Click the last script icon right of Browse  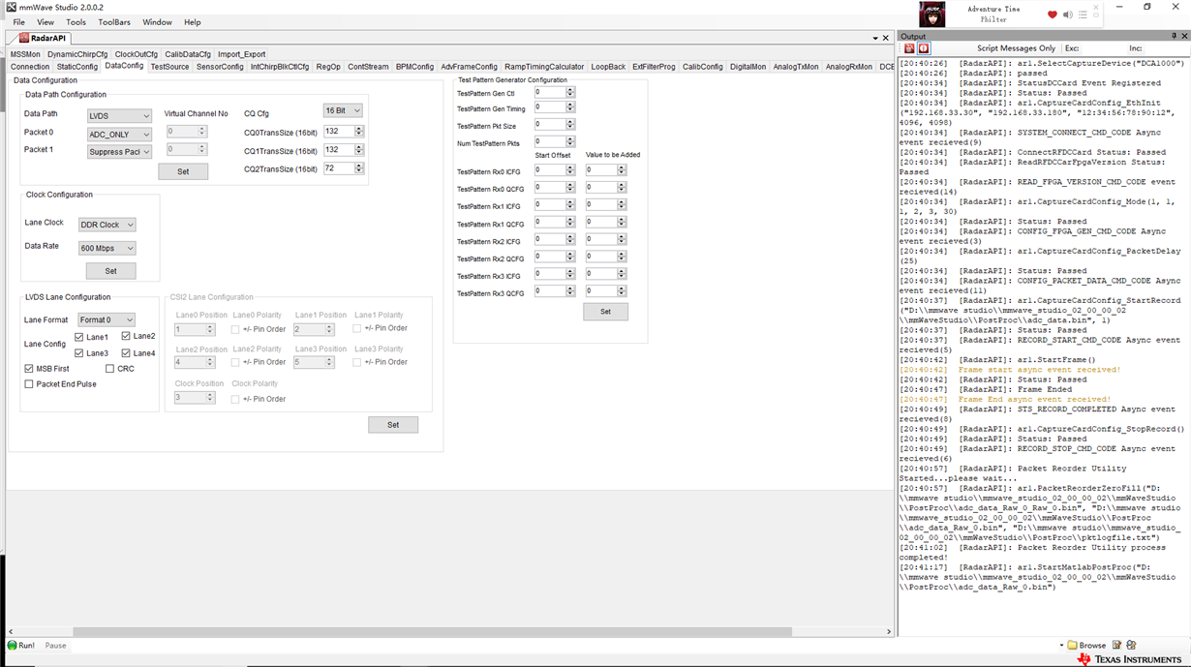coord(1131,645)
